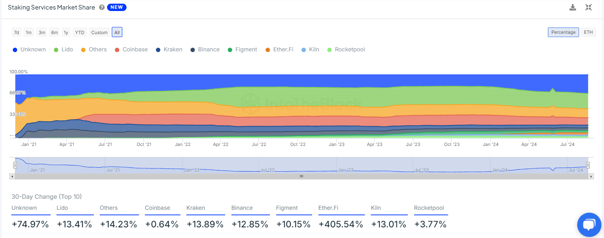Open the chat bubble widget

coord(589,224)
